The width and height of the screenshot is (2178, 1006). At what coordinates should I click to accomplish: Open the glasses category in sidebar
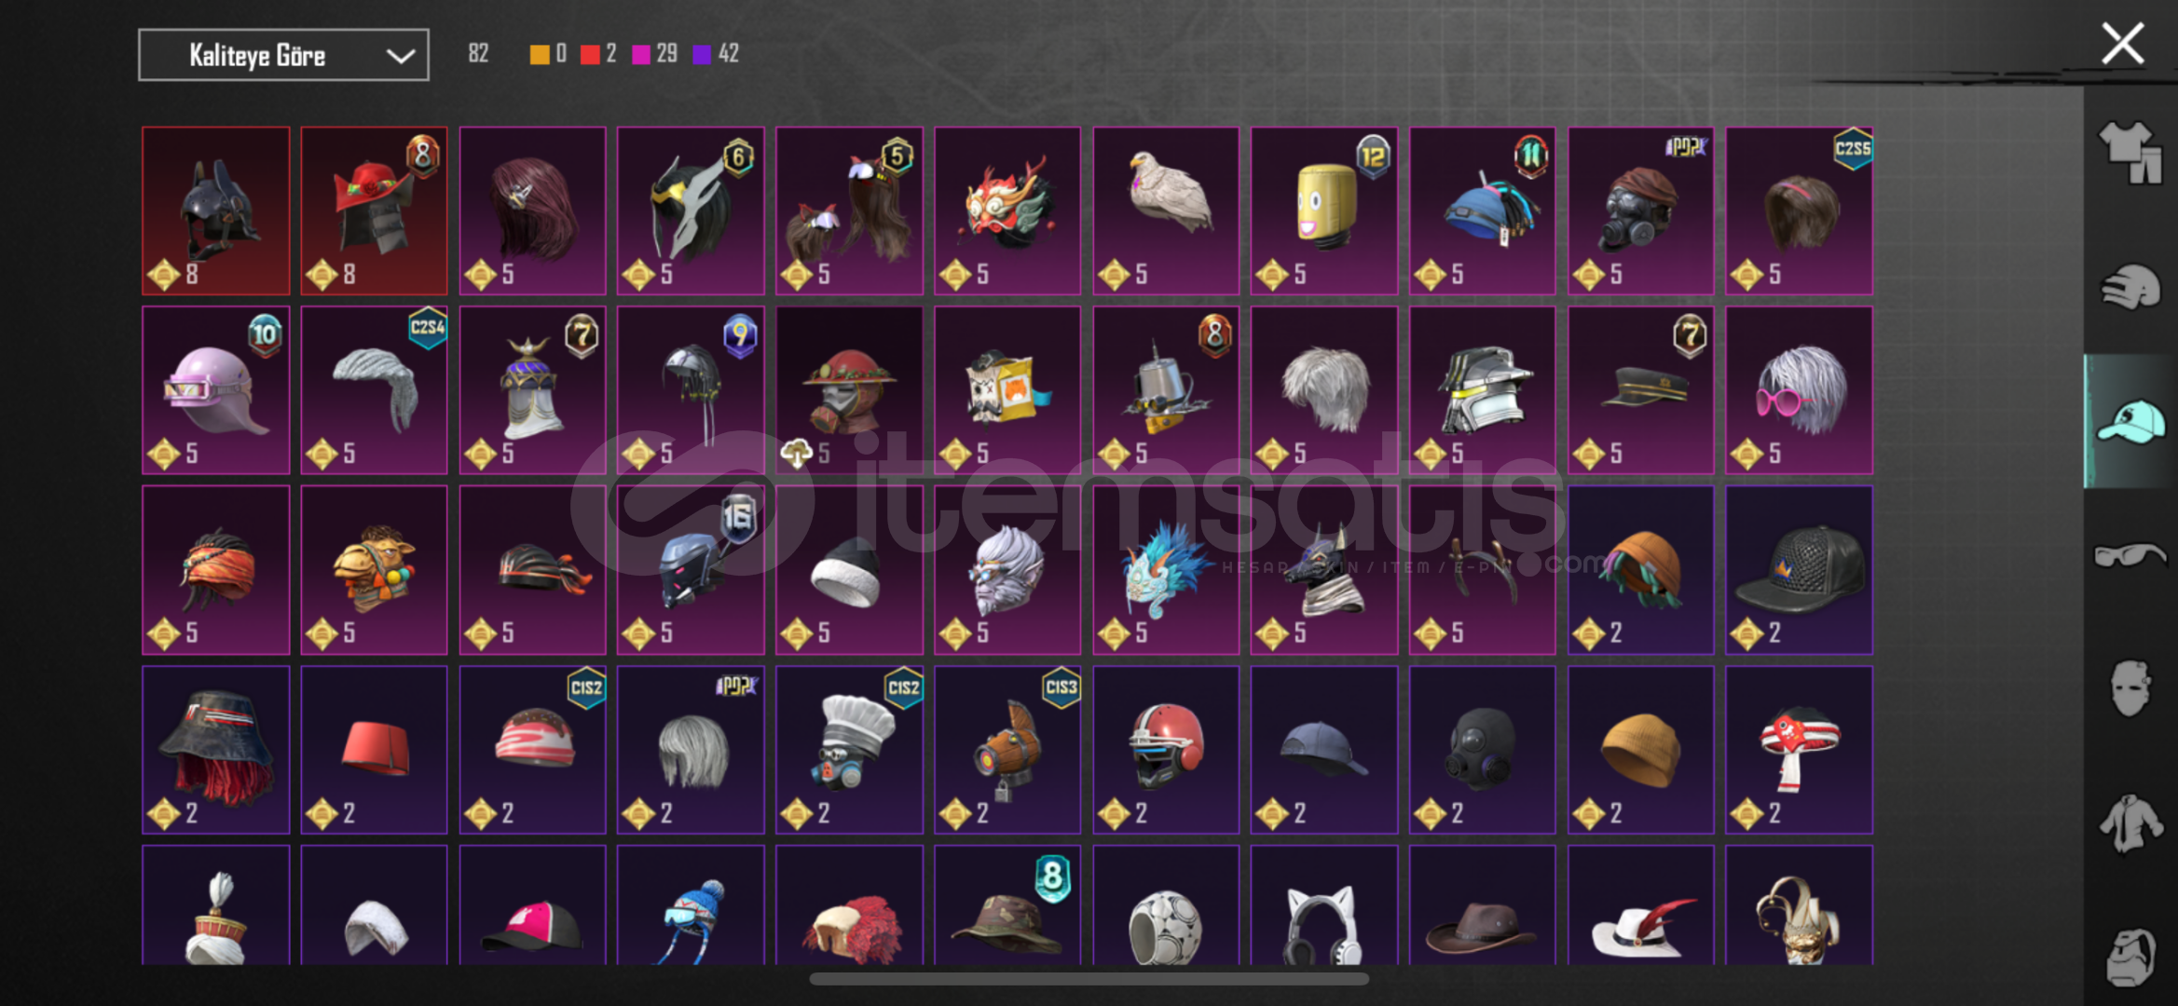[2130, 556]
